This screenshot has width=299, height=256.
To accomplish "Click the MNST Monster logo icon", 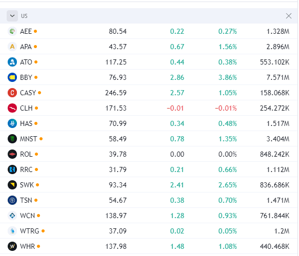I will [x=12, y=139].
